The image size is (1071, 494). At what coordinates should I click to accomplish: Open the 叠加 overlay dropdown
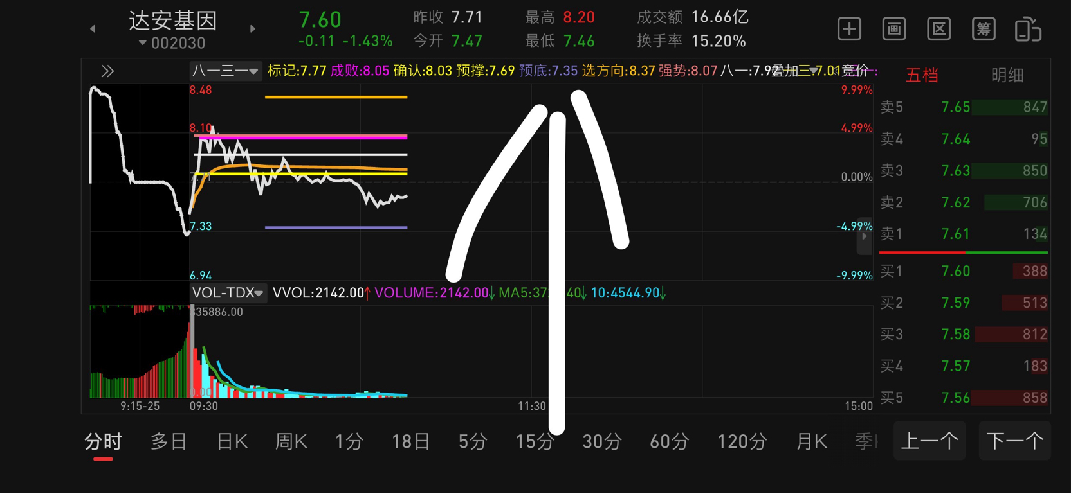pyautogui.click(x=795, y=71)
